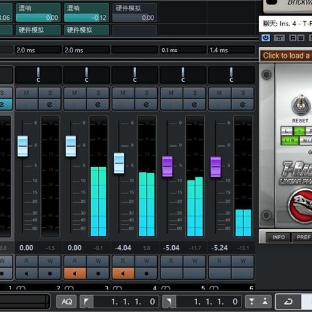Click the pan control of channel 4
This screenshot has height=312, width=312.
pyautogui.click(x=135, y=75)
